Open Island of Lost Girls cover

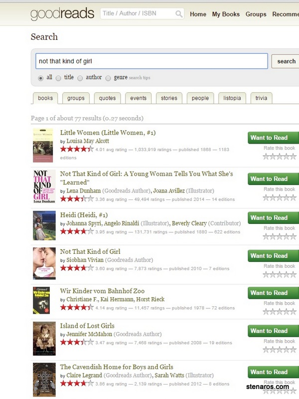click(44, 339)
